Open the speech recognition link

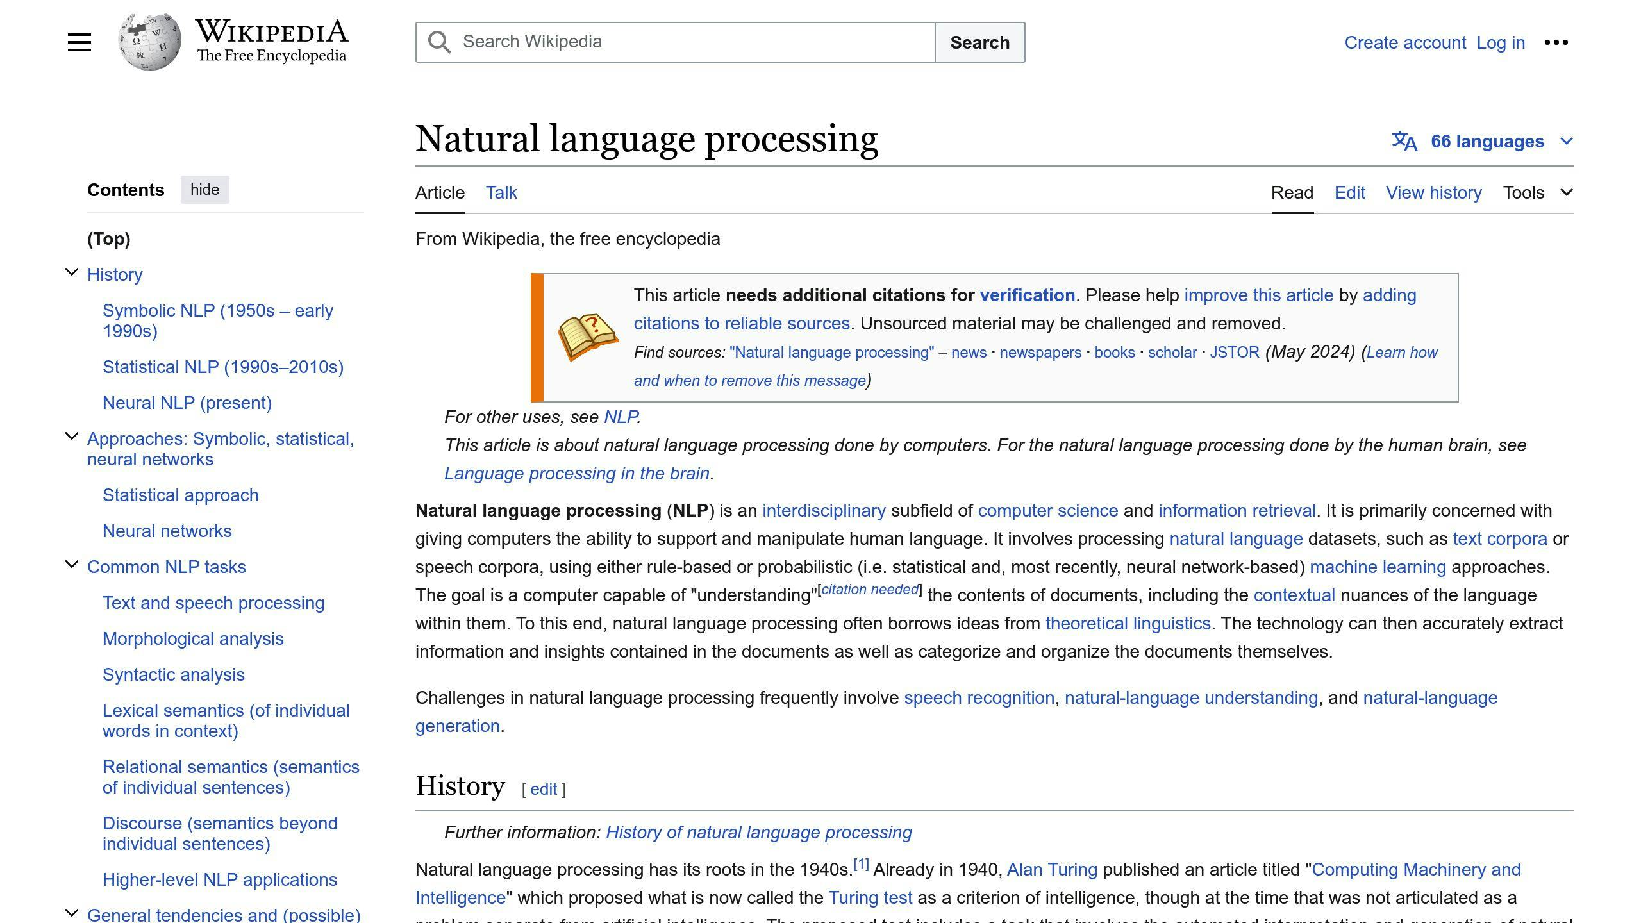pos(979,697)
